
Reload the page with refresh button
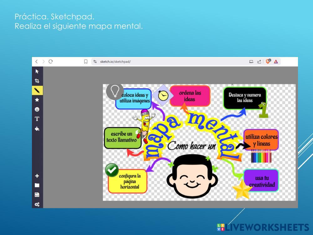(x=50, y=62)
